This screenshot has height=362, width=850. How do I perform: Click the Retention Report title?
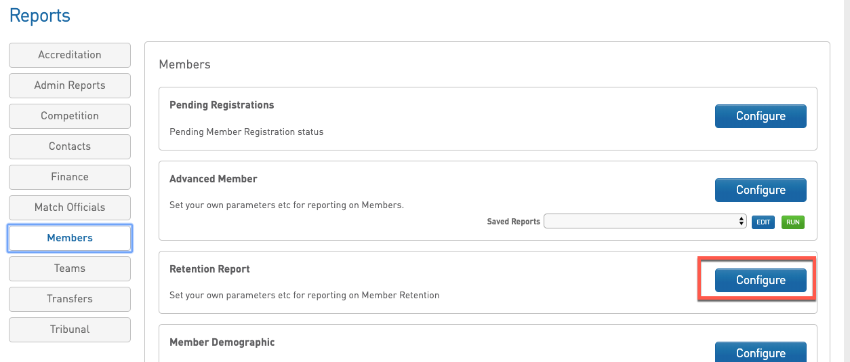pyautogui.click(x=209, y=269)
